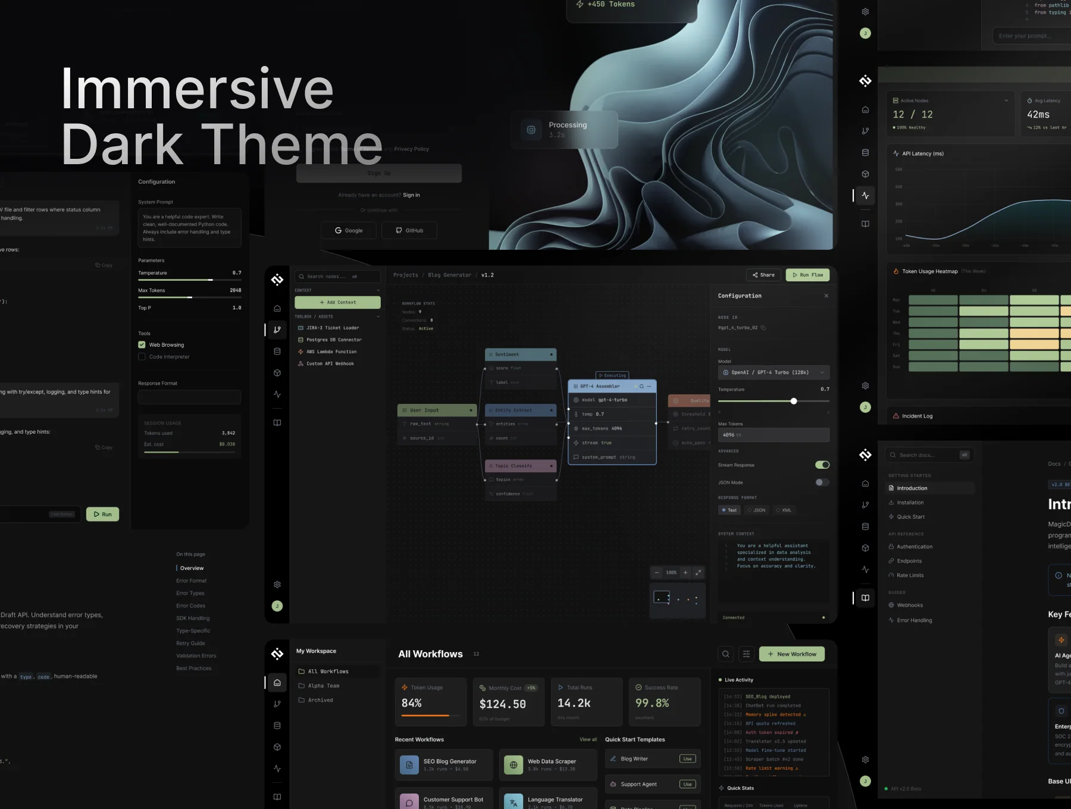
Task: Close the flow editor Configuration panel
Action: click(x=826, y=296)
